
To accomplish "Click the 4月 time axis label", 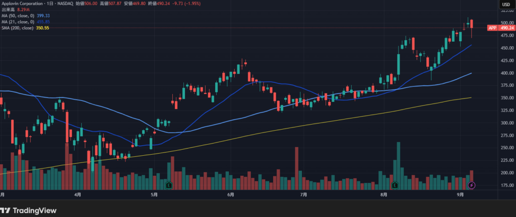I will 77,195.
